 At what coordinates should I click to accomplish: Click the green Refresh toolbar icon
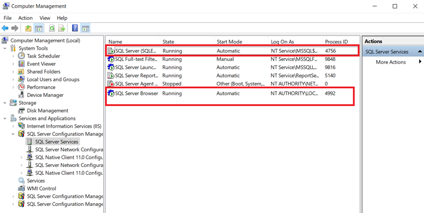pyautogui.click(x=52, y=28)
